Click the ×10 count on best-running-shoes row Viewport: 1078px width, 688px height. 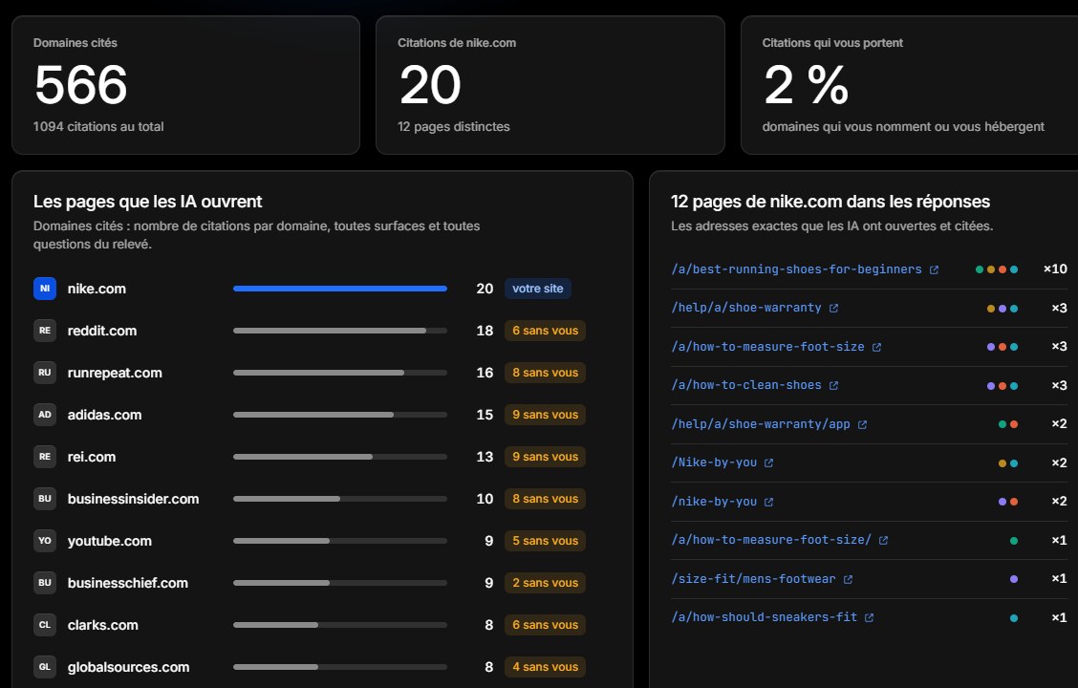(1055, 269)
